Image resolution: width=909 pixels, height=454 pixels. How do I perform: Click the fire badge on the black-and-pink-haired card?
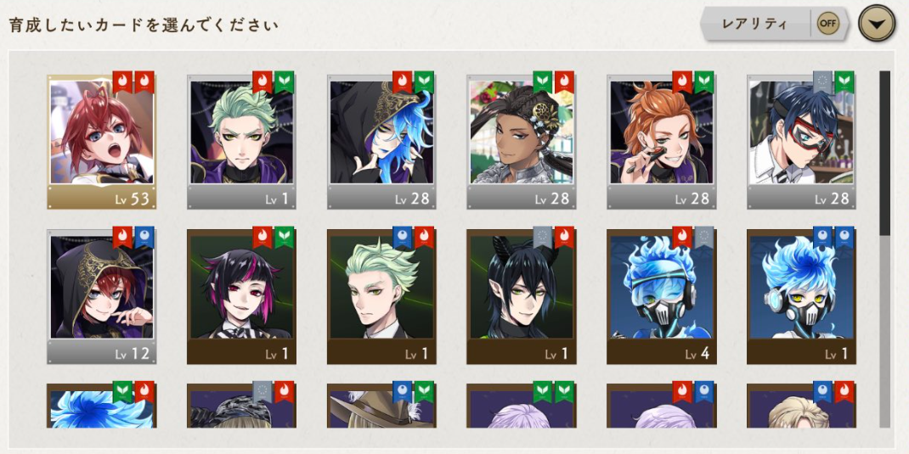263,237
